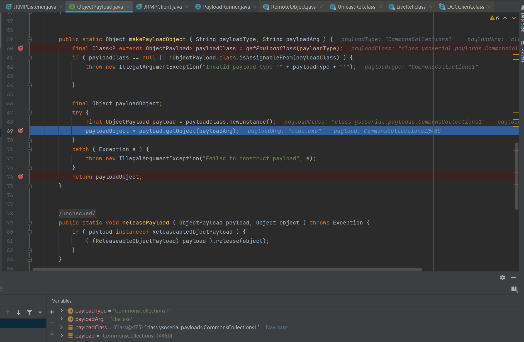The height and width of the screenshot is (342, 524).
Task: Close the LiveRef.class tab
Action: tap(431, 7)
